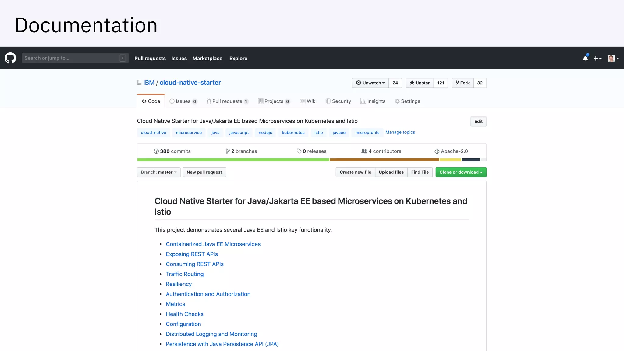The image size is (624, 351).
Task: Focus the Search or jump to field
Action: [x=75, y=58]
